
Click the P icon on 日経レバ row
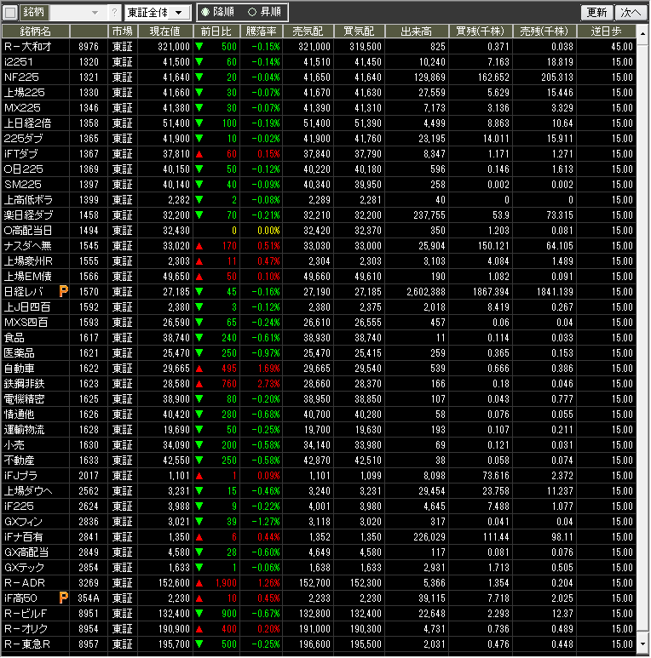point(63,291)
